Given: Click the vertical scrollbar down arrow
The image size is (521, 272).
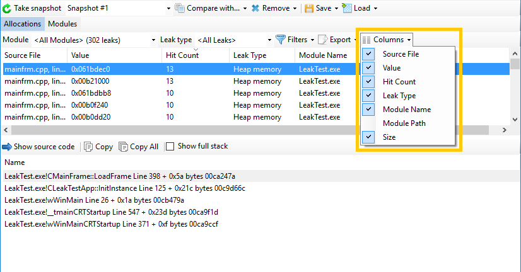Looking at the screenshot, I should tap(515, 120).
